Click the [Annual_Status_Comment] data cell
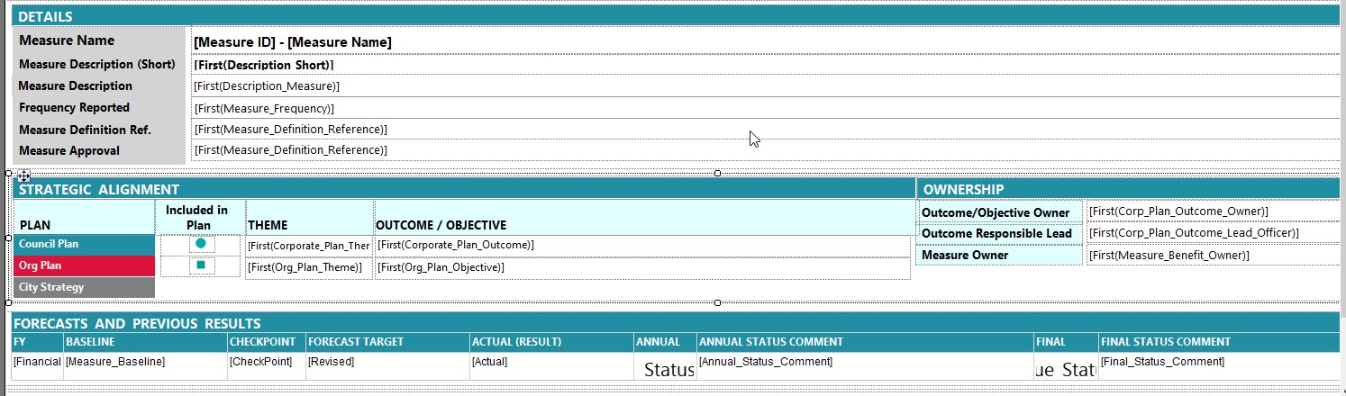The image size is (1346, 396). pos(866,365)
